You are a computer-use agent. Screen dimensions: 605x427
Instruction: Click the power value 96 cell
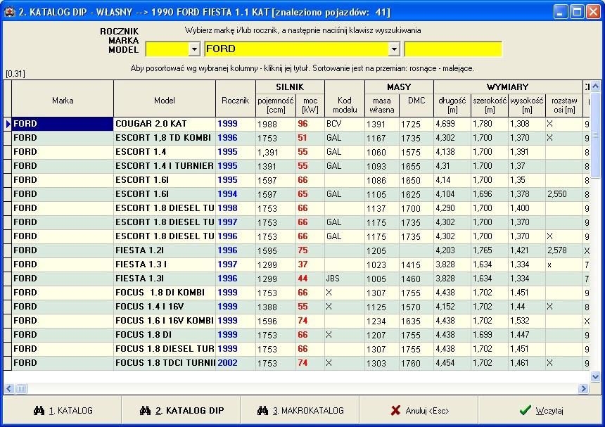(310, 124)
